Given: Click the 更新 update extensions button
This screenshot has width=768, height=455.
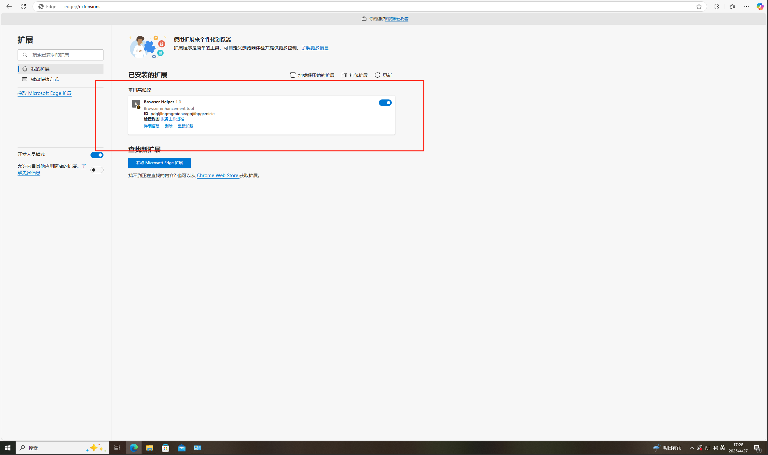Looking at the screenshot, I should click(x=383, y=75).
